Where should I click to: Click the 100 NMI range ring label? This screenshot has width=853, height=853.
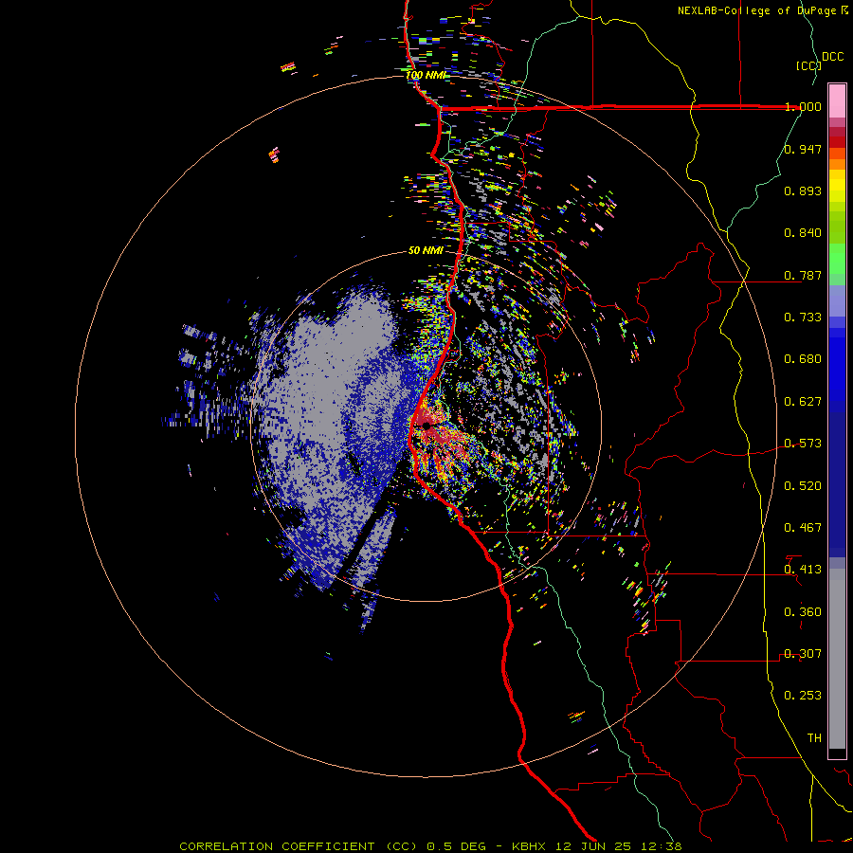tap(426, 75)
